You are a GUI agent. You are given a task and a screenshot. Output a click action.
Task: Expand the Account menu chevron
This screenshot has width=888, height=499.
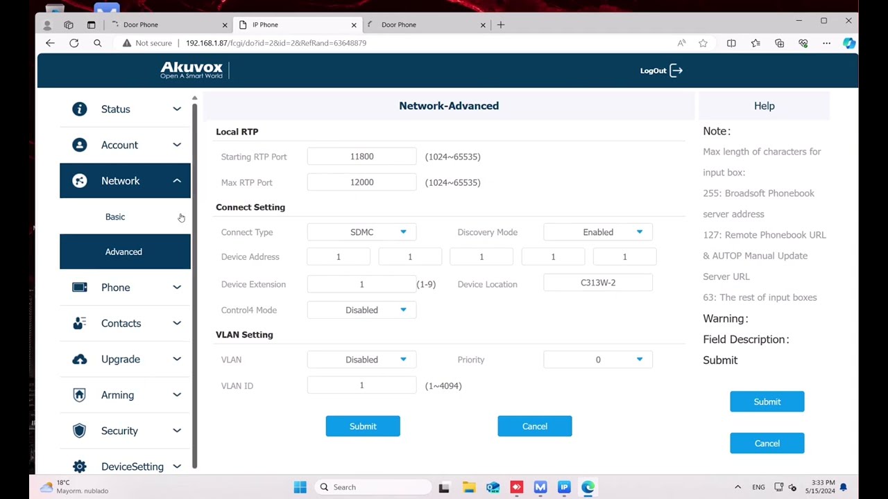coord(177,145)
